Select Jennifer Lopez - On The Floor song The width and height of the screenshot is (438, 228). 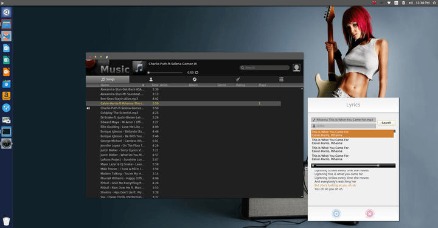click(183, 146)
